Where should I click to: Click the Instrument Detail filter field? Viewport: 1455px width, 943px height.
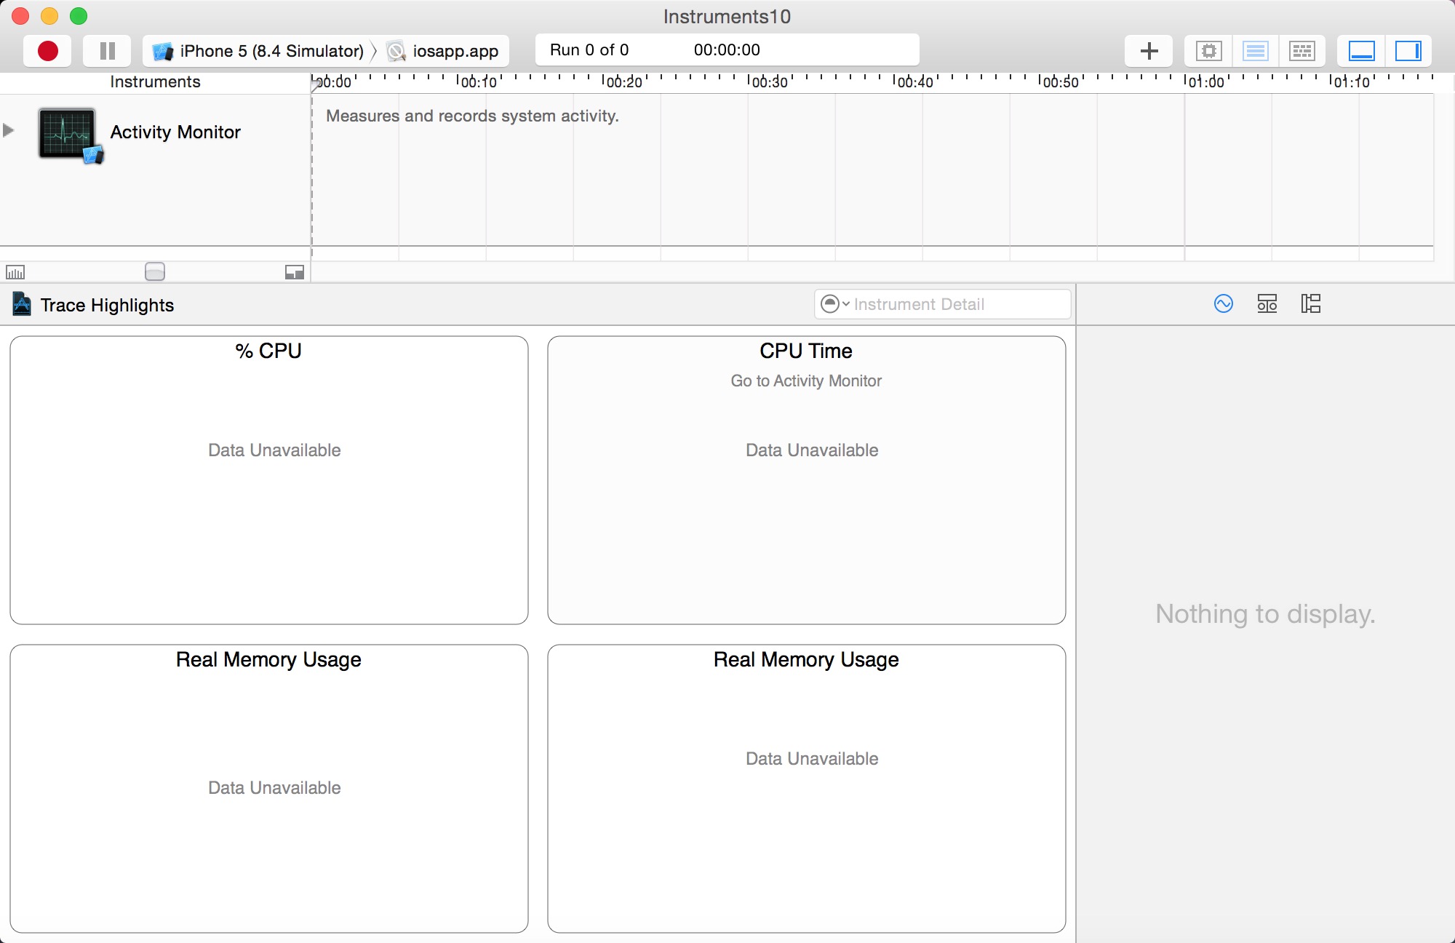click(942, 304)
